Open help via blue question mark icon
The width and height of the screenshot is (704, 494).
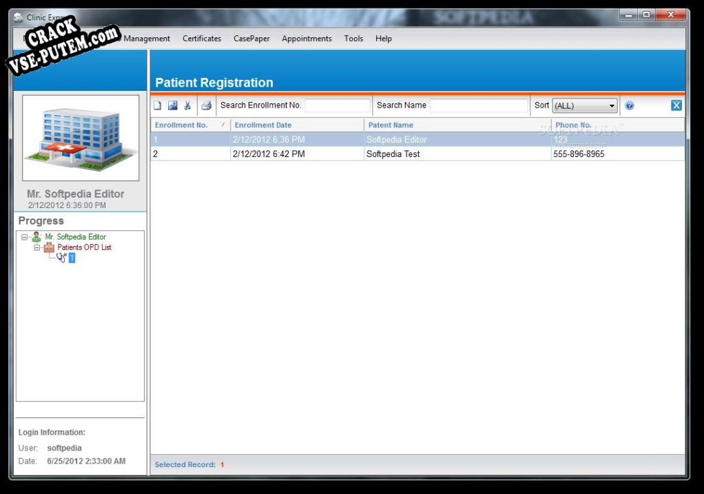point(629,105)
